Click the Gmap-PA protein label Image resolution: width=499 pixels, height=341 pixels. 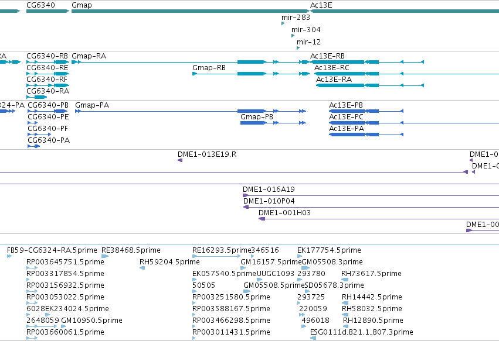pos(92,105)
